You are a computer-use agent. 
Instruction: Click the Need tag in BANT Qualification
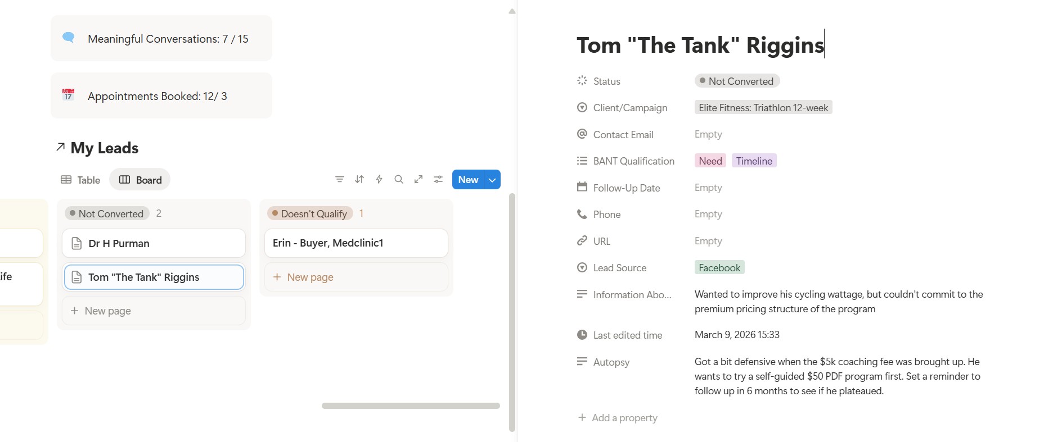coord(710,161)
